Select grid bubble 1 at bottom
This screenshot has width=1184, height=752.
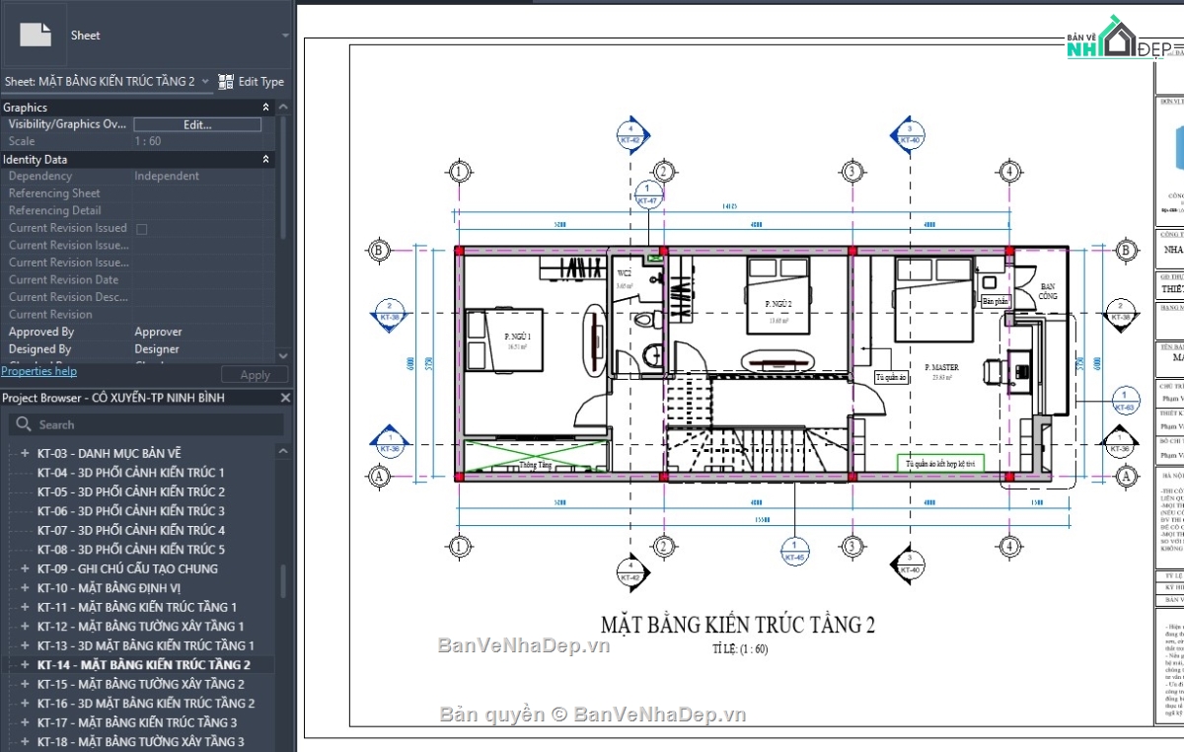point(459,546)
